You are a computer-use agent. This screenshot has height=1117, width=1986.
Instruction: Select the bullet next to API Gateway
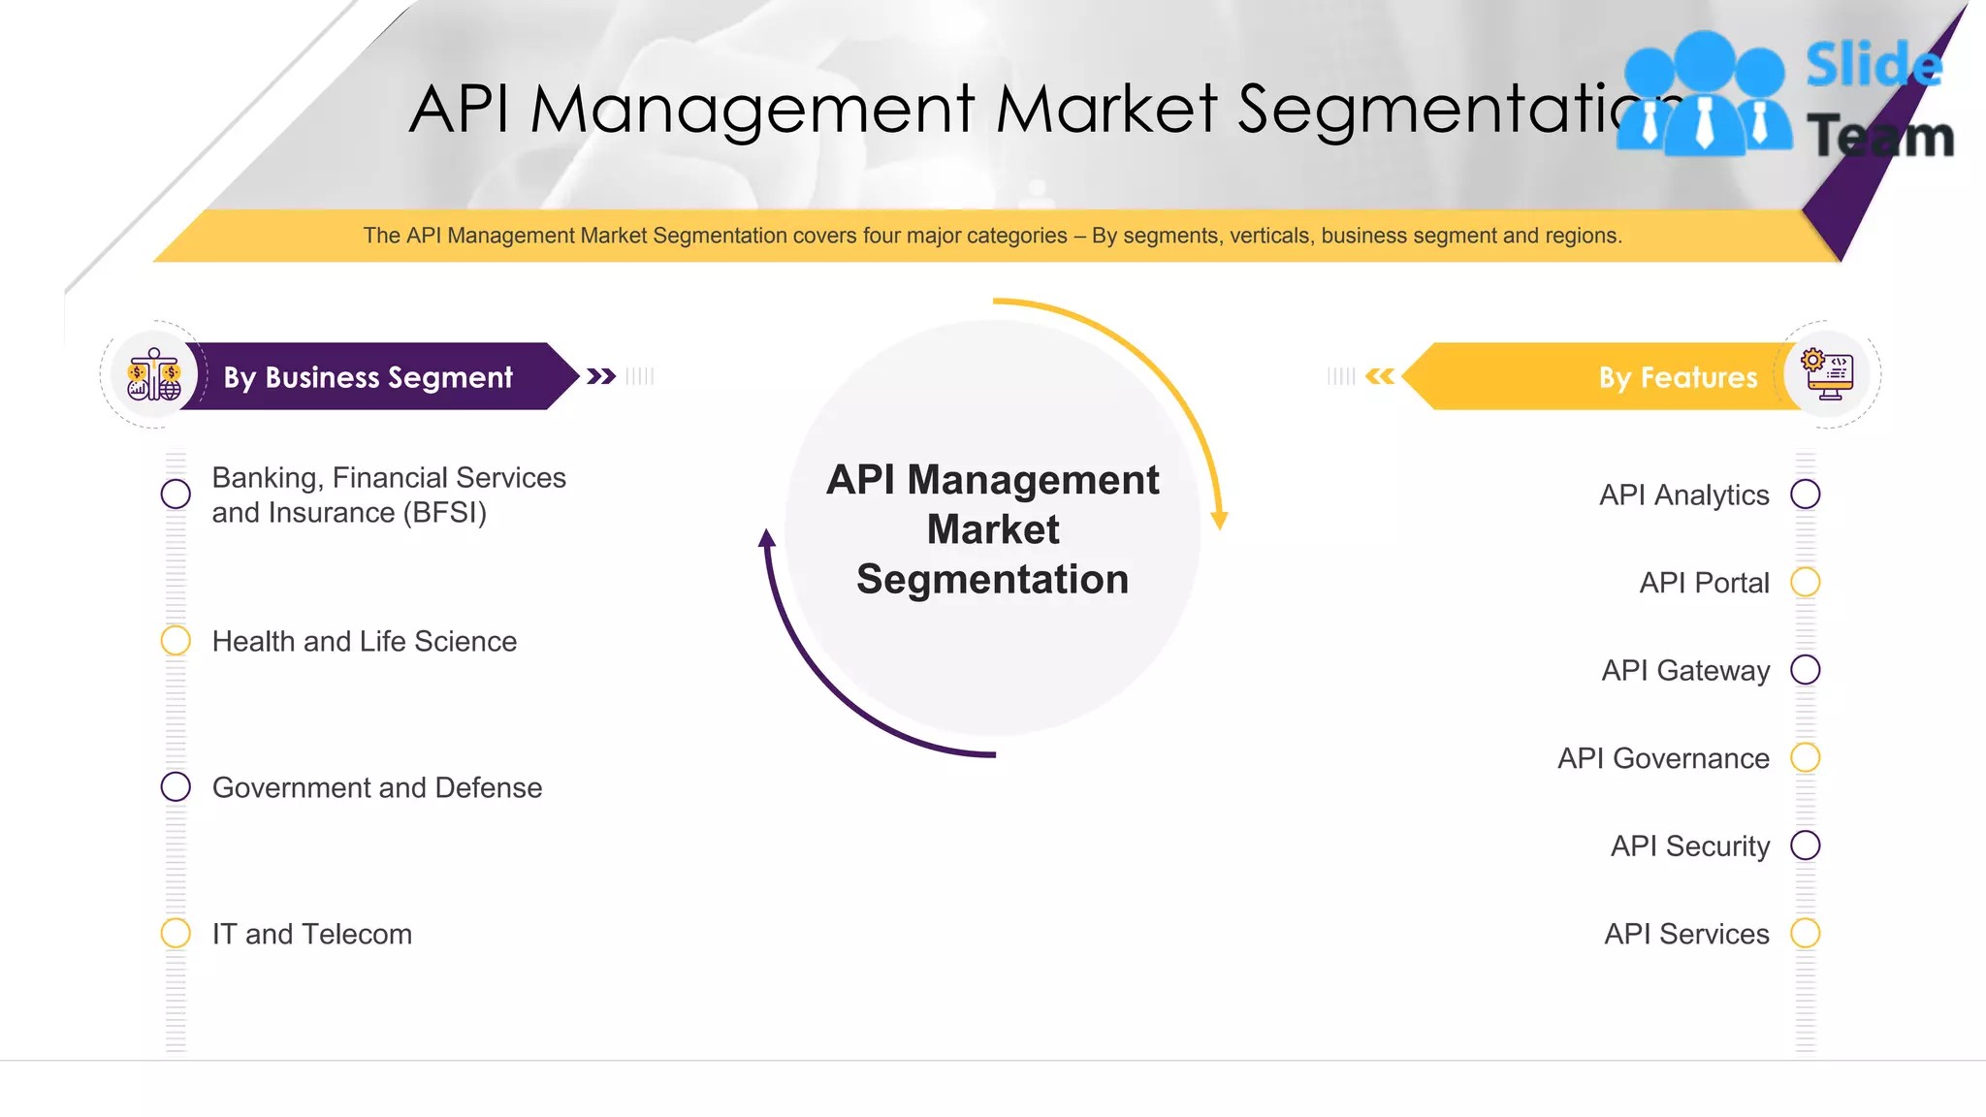coord(1805,670)
